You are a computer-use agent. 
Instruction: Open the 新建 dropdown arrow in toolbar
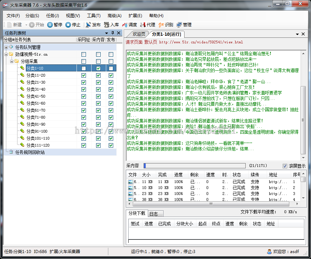click(26, 25)
